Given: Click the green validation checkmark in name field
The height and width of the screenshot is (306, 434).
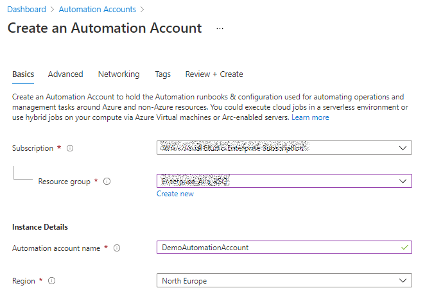Looking at the screenshot, I should (403, 247).
